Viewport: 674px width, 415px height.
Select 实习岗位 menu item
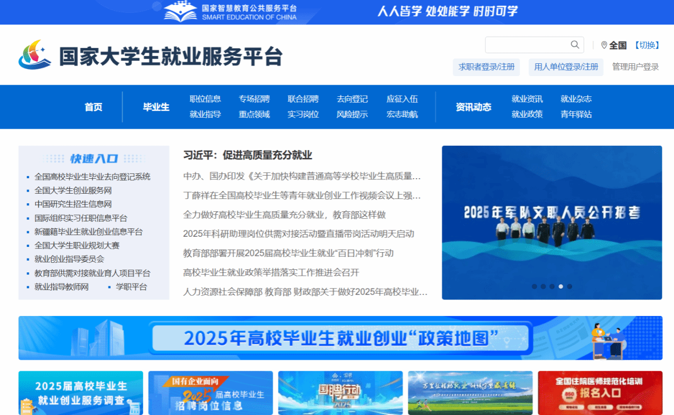pos(303,114)
